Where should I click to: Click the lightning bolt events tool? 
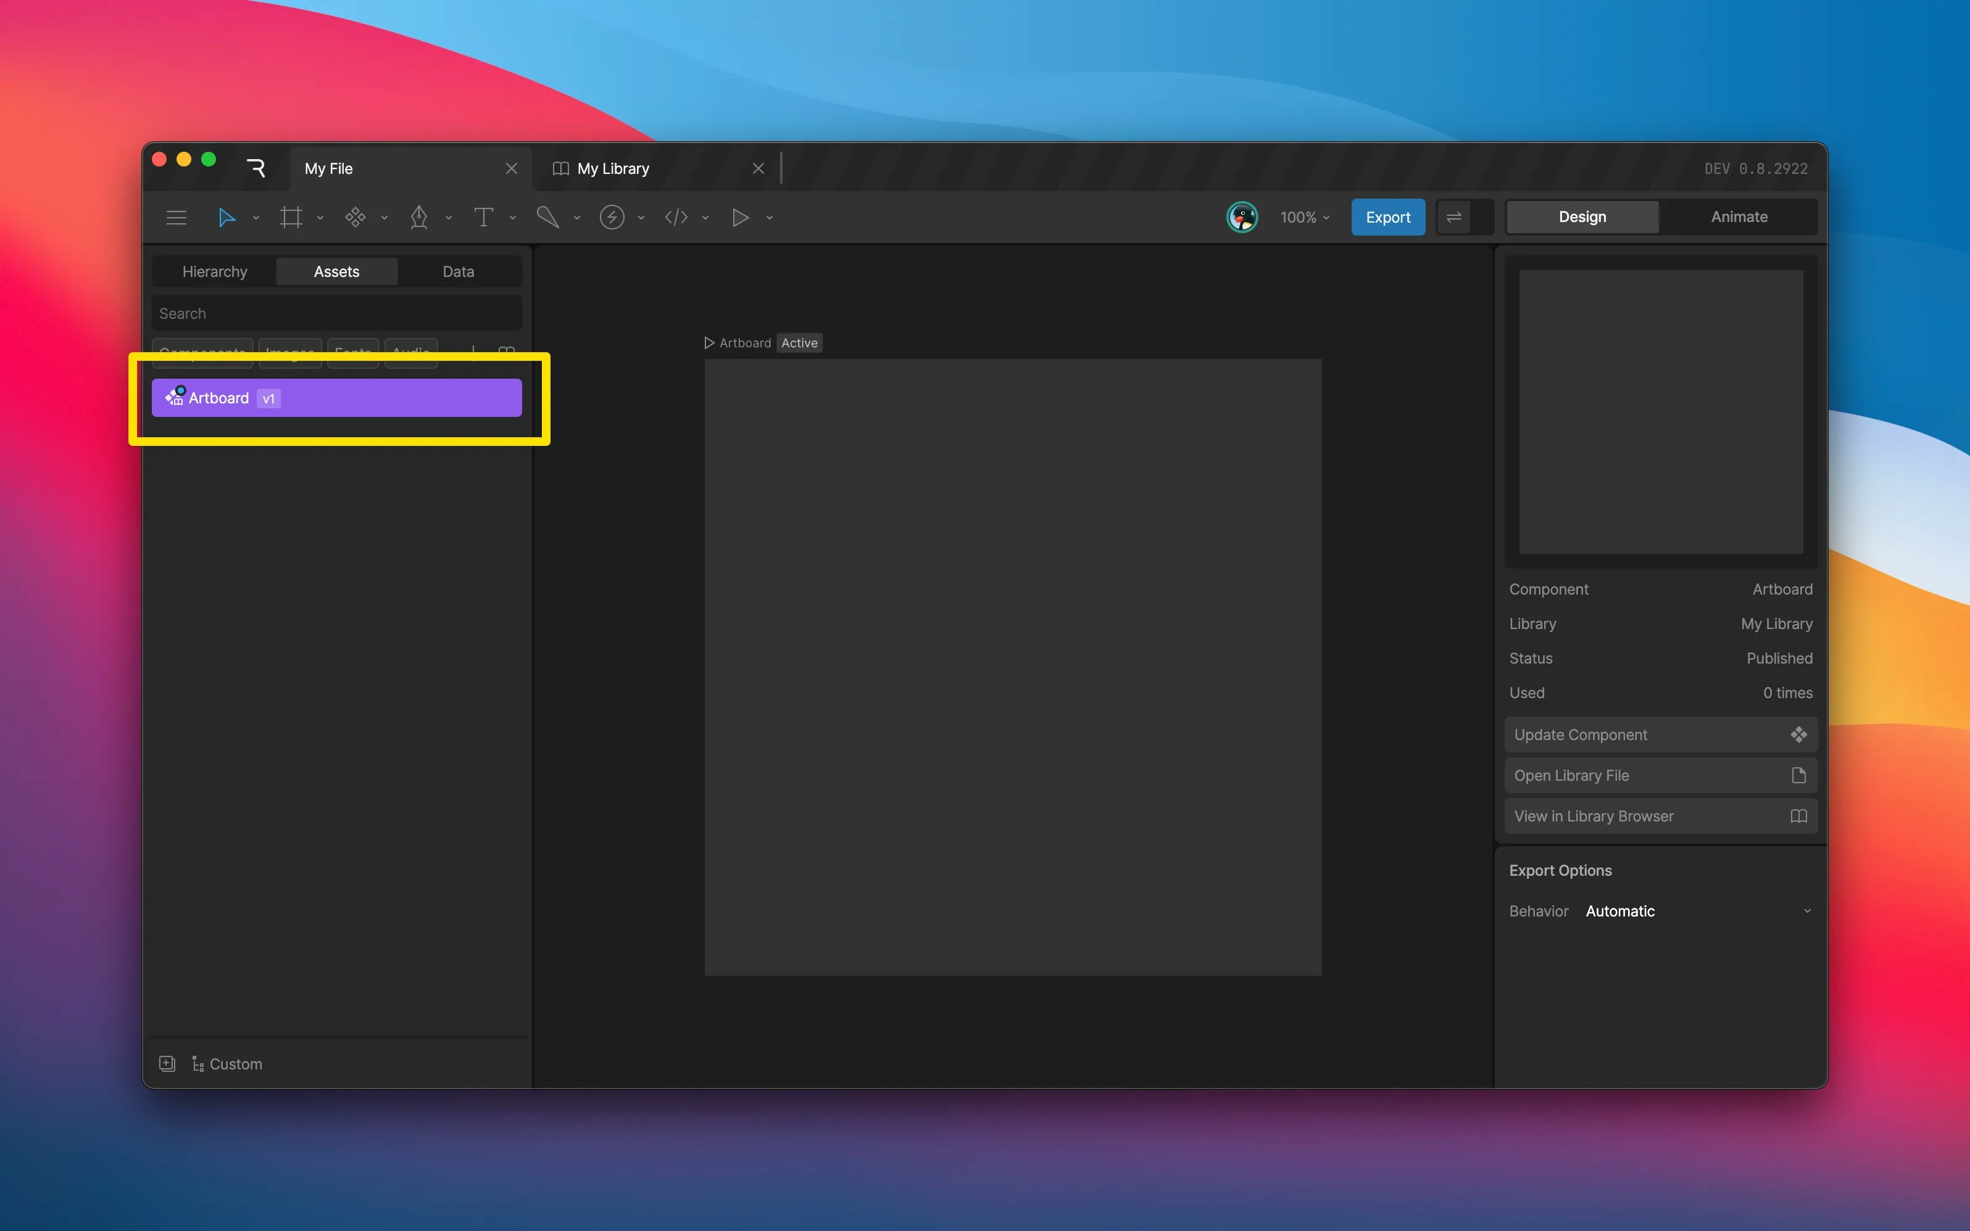click(x=612, y=217)
